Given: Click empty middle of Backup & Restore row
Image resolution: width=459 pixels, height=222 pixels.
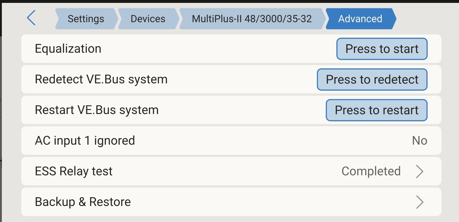Looking at the screenshot, I should pos(262,202).
